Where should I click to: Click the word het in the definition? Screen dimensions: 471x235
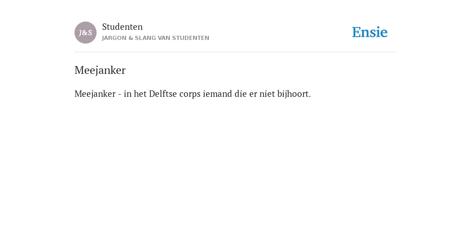click(140, 94)
